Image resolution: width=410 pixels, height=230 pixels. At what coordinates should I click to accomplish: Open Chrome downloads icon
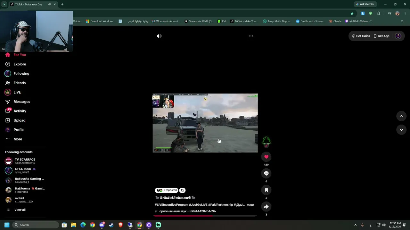click(x=363, y=13)
